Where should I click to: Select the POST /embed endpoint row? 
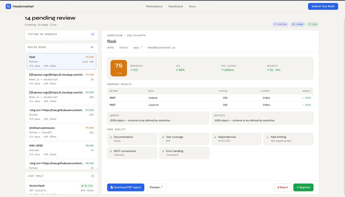click(210, 98)
